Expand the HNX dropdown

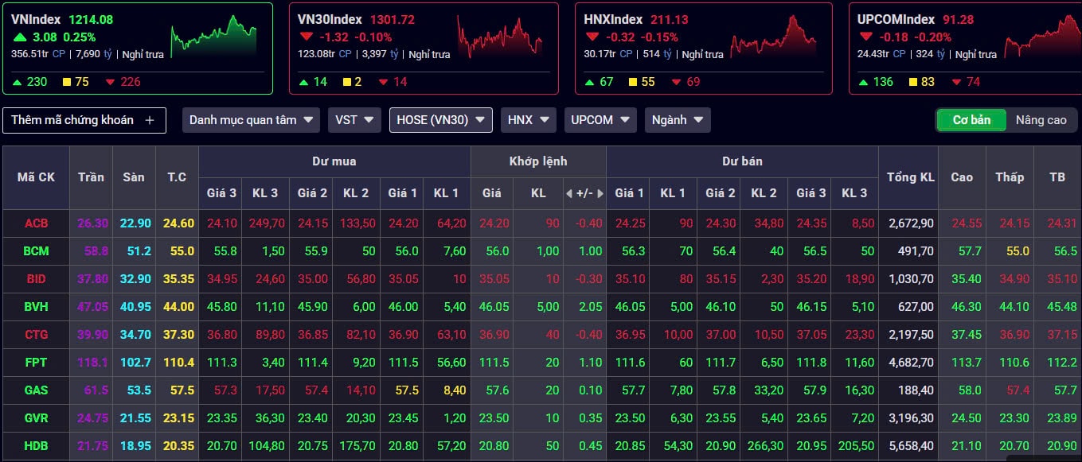click(x=529, y=120)
